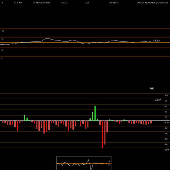Click the '(5,5' parameter text in header
Image resolution: width=170 pixels, height=170 pixels.
(87, 3)
